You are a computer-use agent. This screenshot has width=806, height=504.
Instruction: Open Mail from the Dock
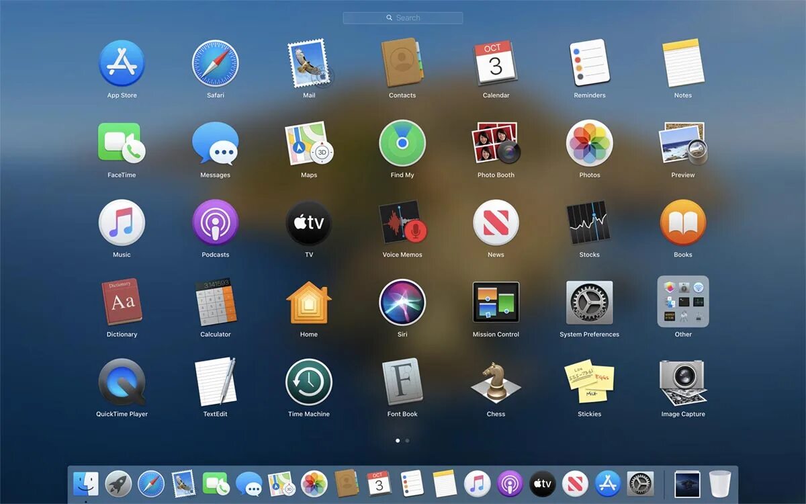pos(183,483)
